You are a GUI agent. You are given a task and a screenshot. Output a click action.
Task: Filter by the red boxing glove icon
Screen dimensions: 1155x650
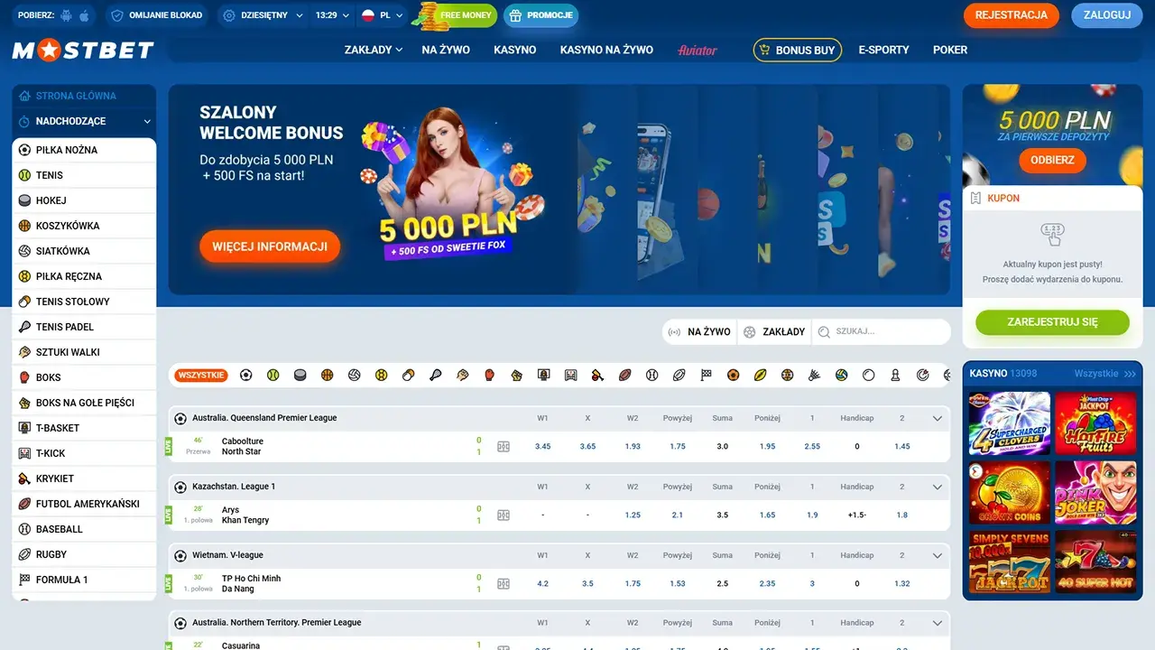[x=489, y=375]
